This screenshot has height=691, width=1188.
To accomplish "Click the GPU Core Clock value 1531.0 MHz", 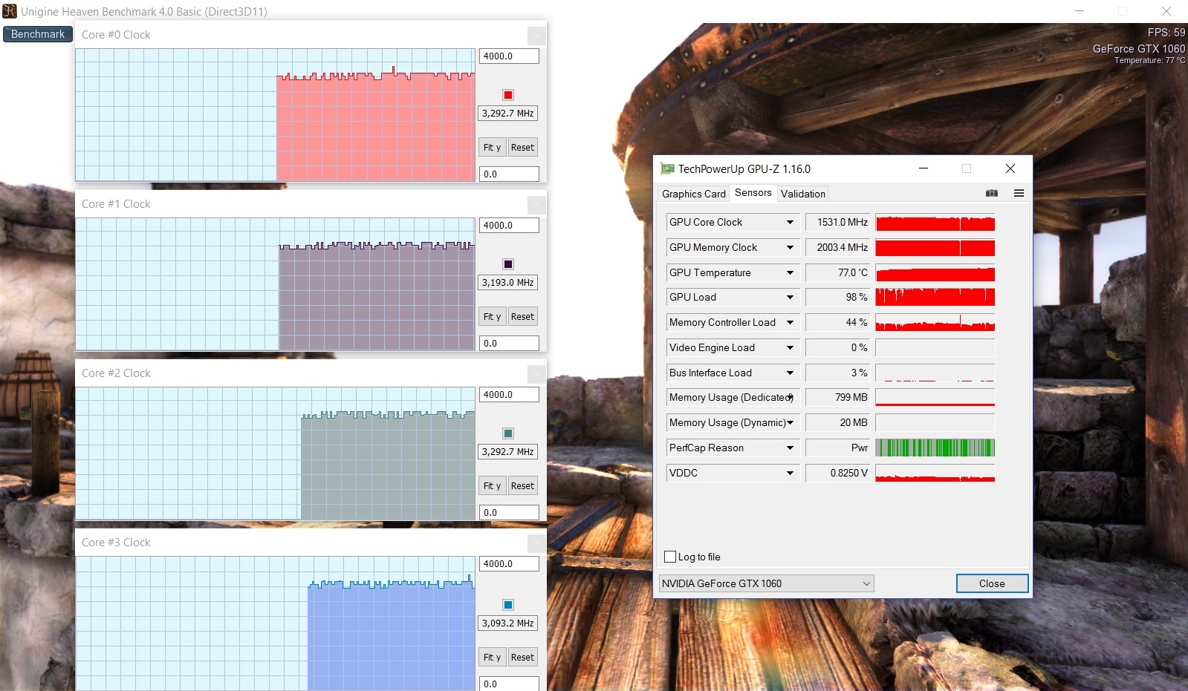I will click(x=838, y=222).
